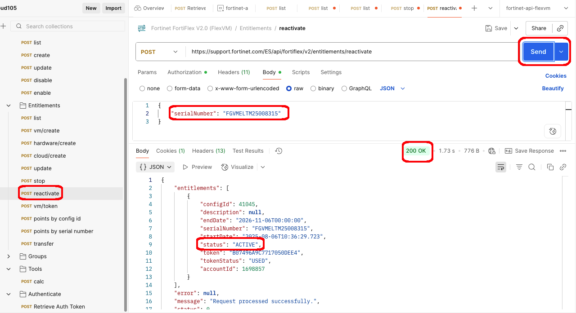Click the Authenticate folder icon
Screen dimensions: 576x313
pos(22,294)
